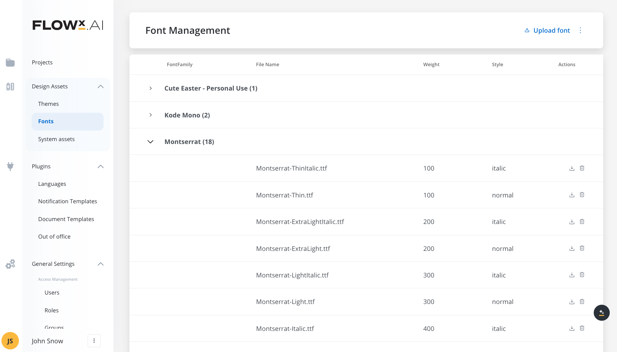The image size is (617, 352).
Task: Click the File Name column header
Action: [x=268, y=65]
